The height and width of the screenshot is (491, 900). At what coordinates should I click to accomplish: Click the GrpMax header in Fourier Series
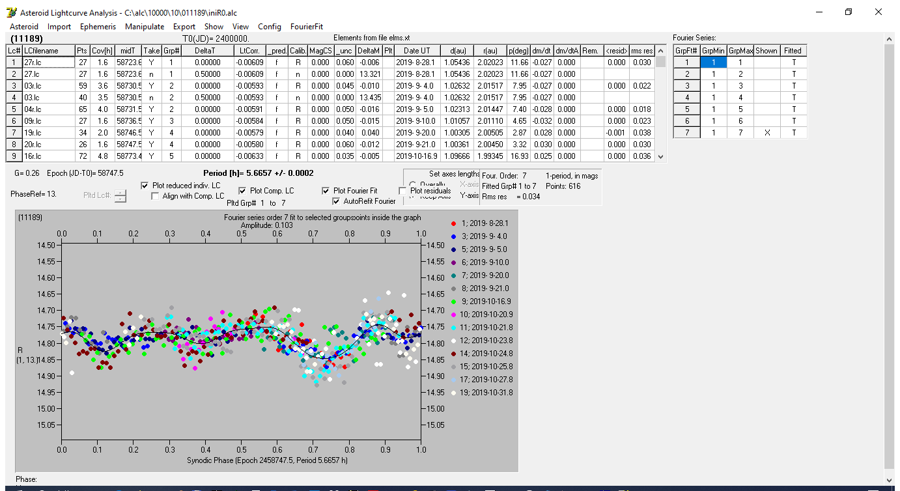pos(740,51)
